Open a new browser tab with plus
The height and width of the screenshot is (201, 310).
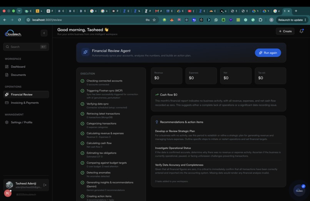[296, 11]
